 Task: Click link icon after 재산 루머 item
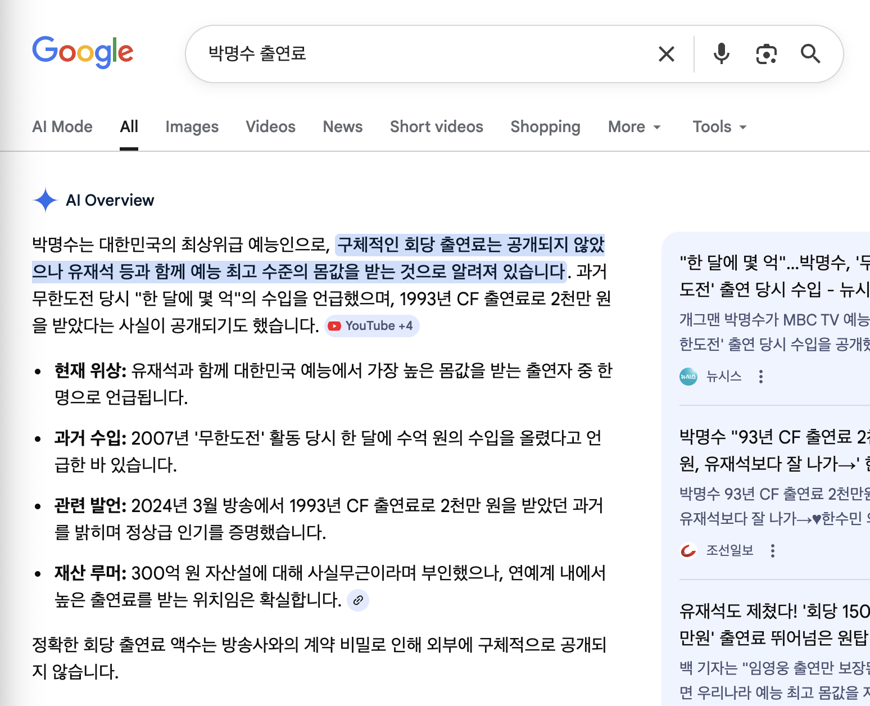point(358,600)
